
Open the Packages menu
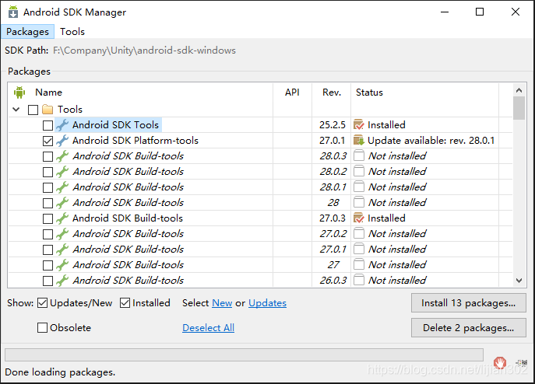27,32
